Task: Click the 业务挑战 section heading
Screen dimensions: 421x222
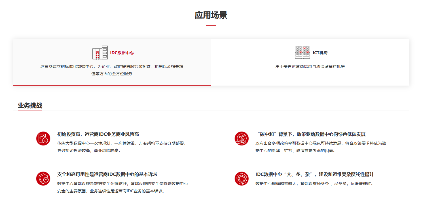Action: [x=30, y=106]
